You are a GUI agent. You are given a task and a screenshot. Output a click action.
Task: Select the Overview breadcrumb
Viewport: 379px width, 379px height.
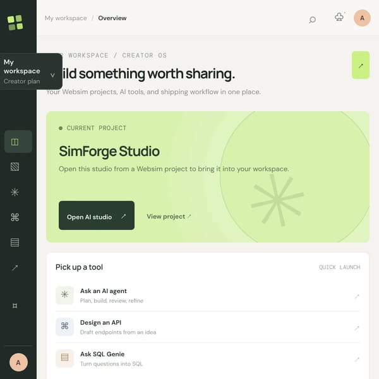pos(112,18)
